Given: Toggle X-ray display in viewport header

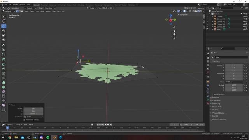Looking at the screenshot, I should 190,11.
